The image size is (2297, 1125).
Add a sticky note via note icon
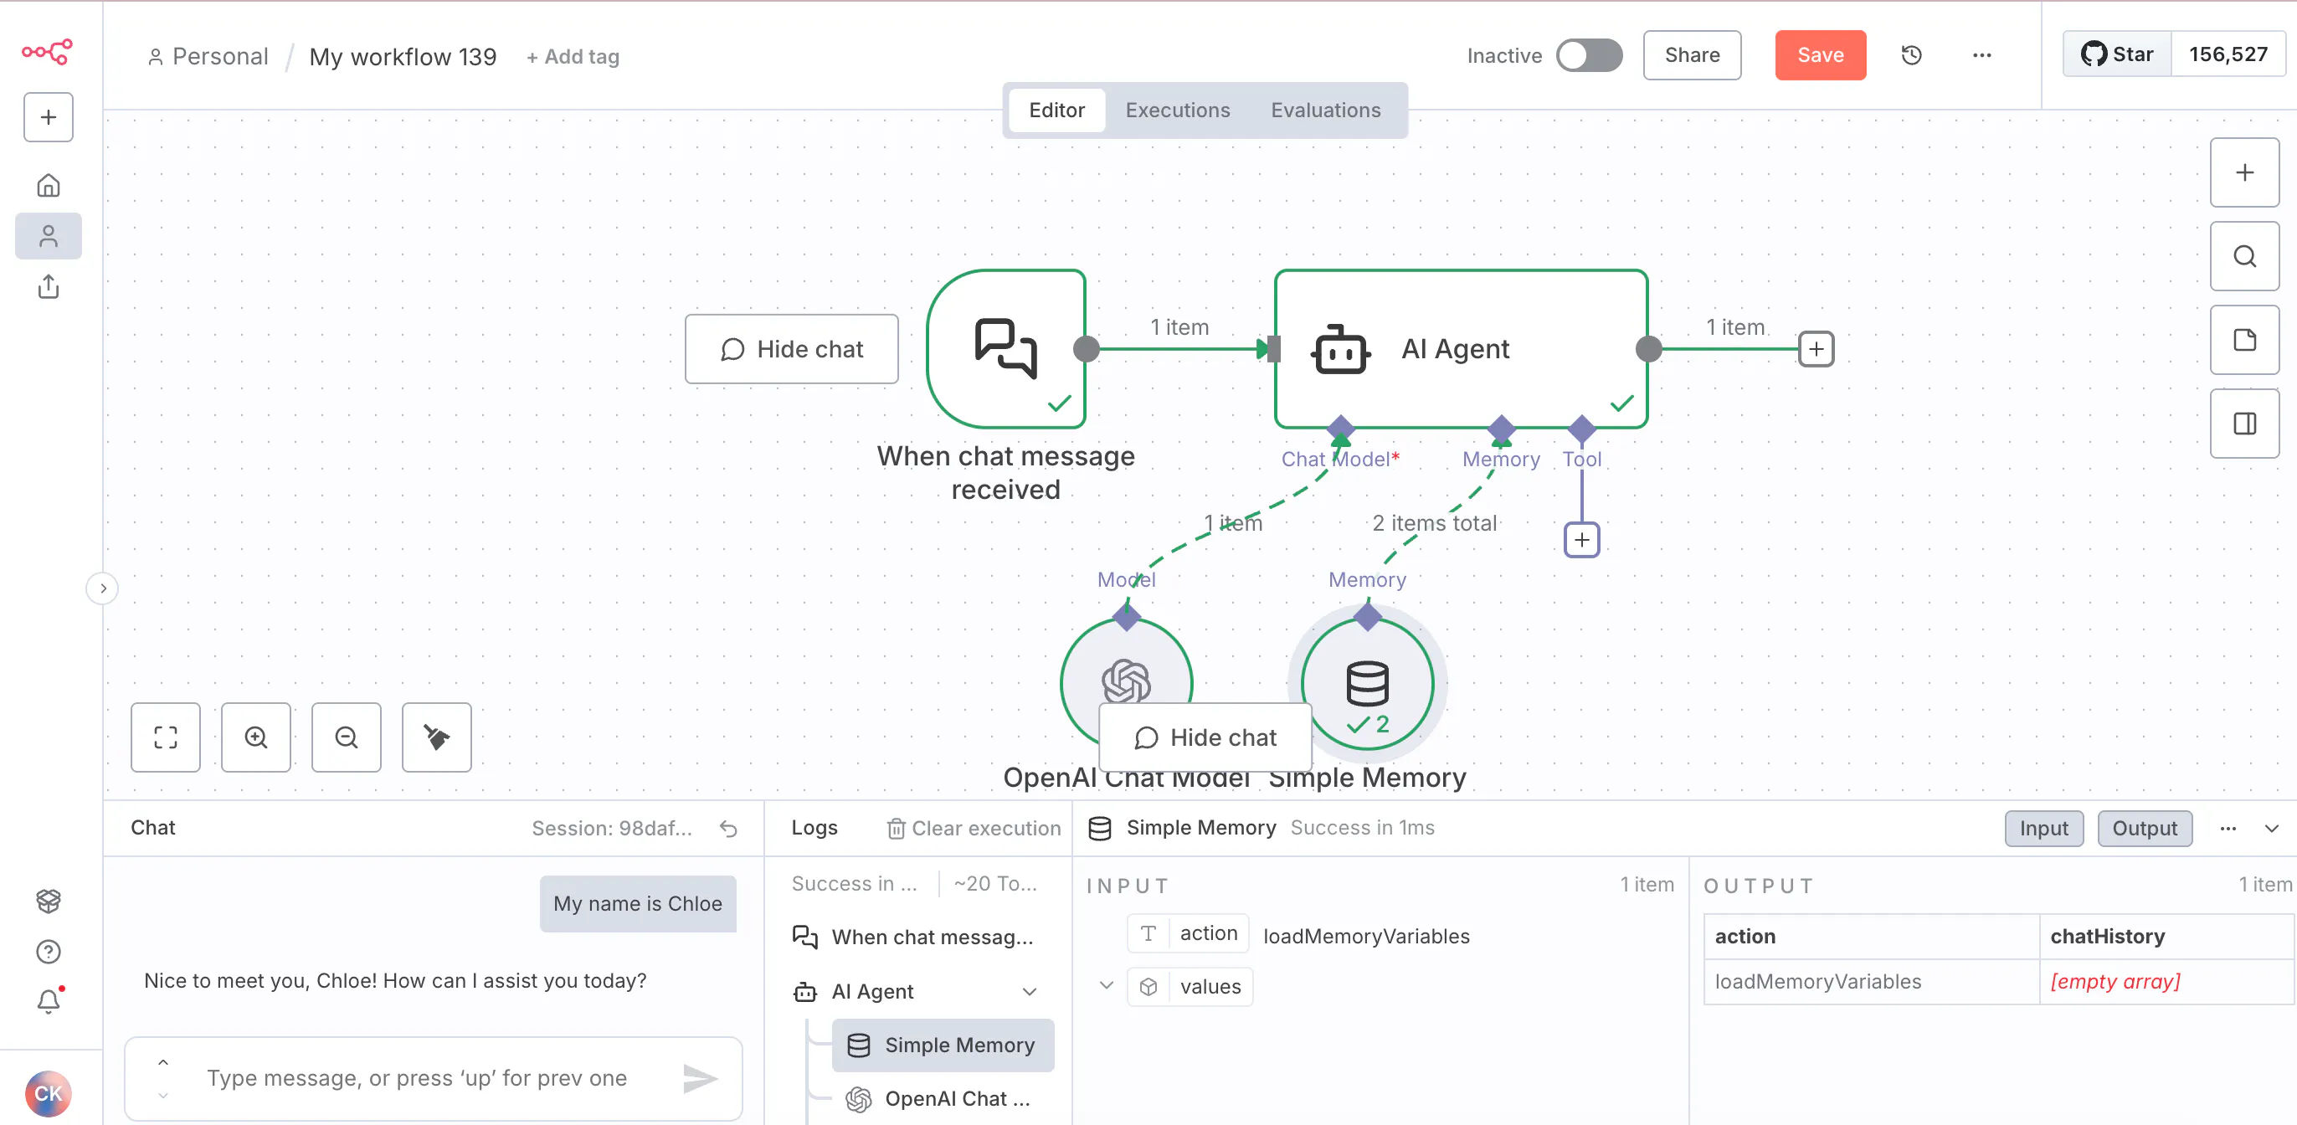(x=2244, y=340)
